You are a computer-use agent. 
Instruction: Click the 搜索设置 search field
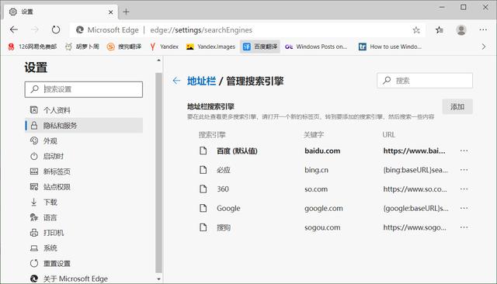[84, 89]
